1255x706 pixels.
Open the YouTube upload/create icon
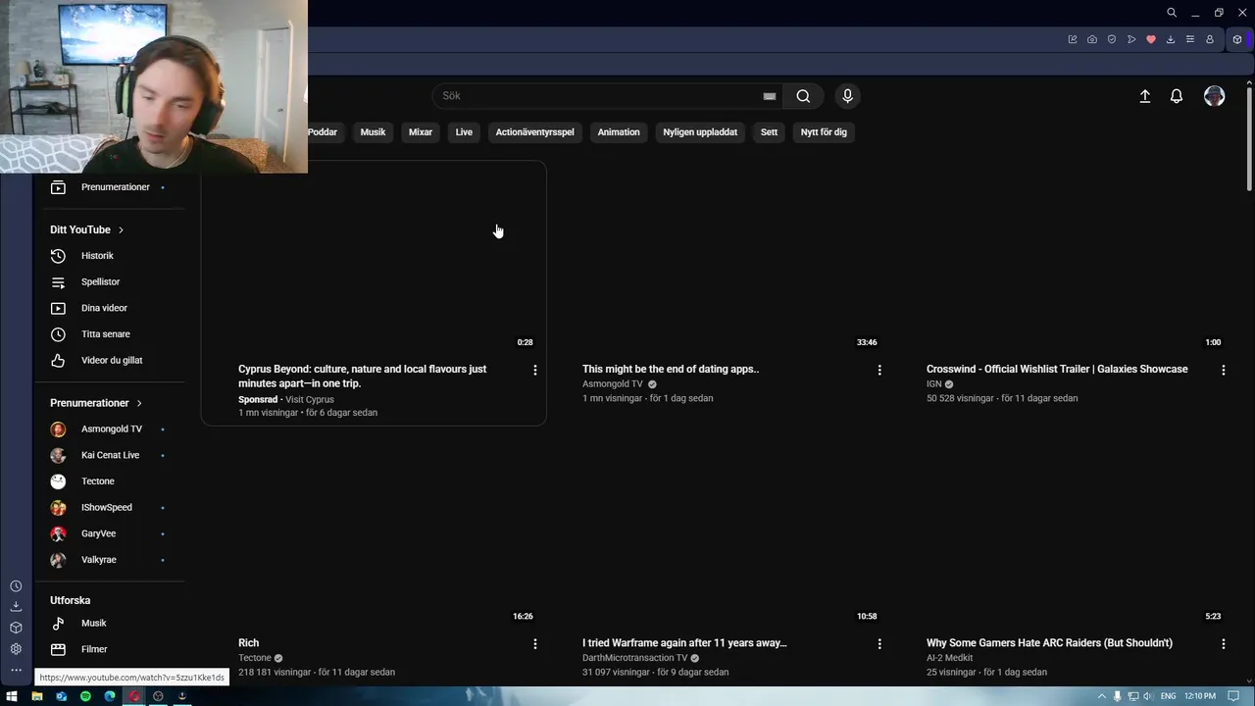point(1144,96)
